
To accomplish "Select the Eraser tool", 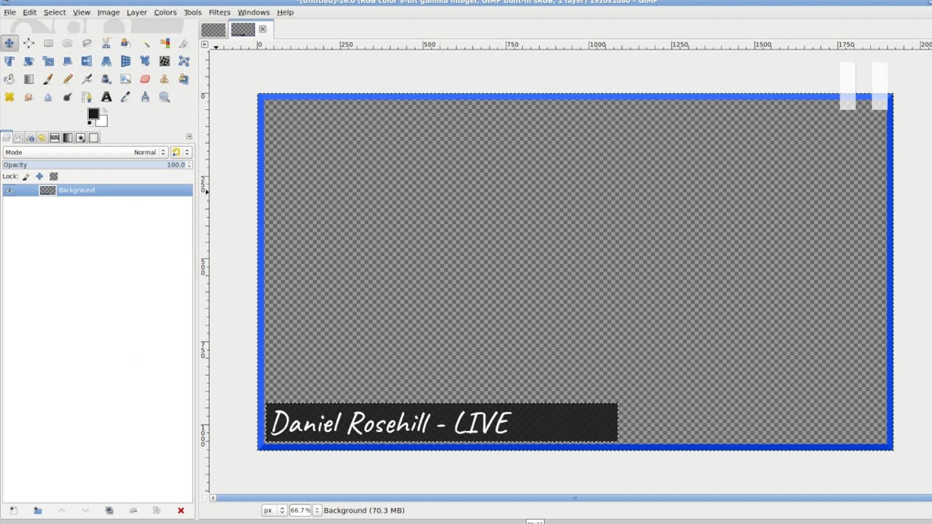I will click(x=145, y=79).
